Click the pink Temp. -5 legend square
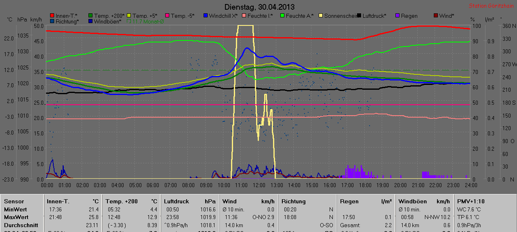 (x=167, y=16)
